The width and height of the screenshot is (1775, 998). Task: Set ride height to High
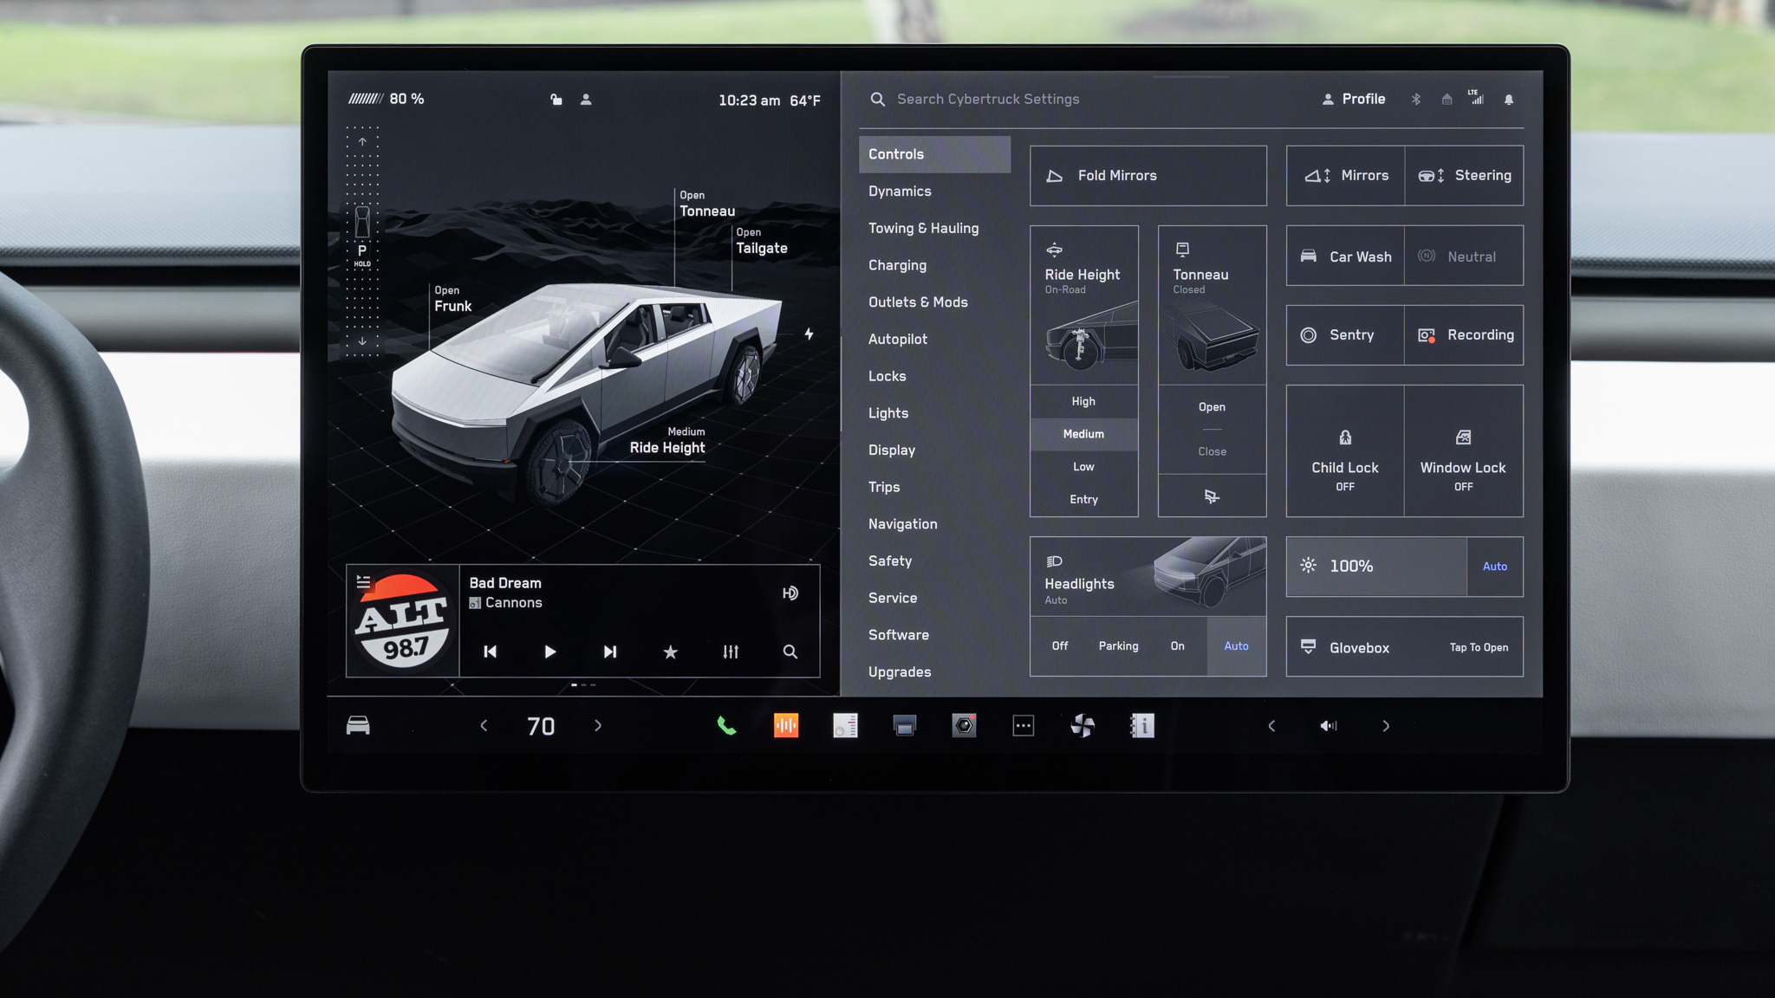tap(1083, 401)
